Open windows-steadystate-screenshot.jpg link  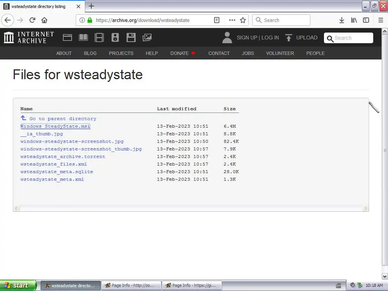coord(72,141)
